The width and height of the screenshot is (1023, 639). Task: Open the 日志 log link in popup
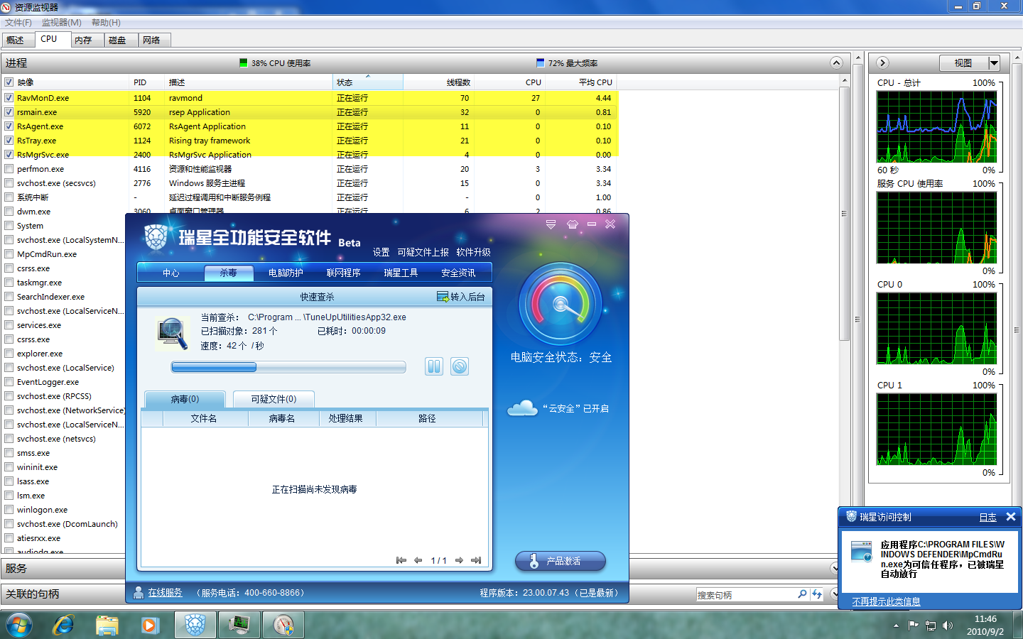(x=987, y=517)
